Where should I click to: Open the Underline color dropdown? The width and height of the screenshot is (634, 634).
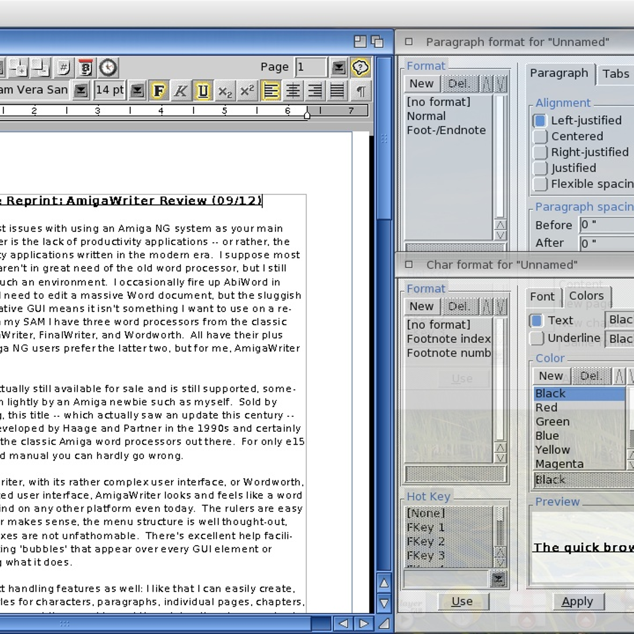[619, 338]
